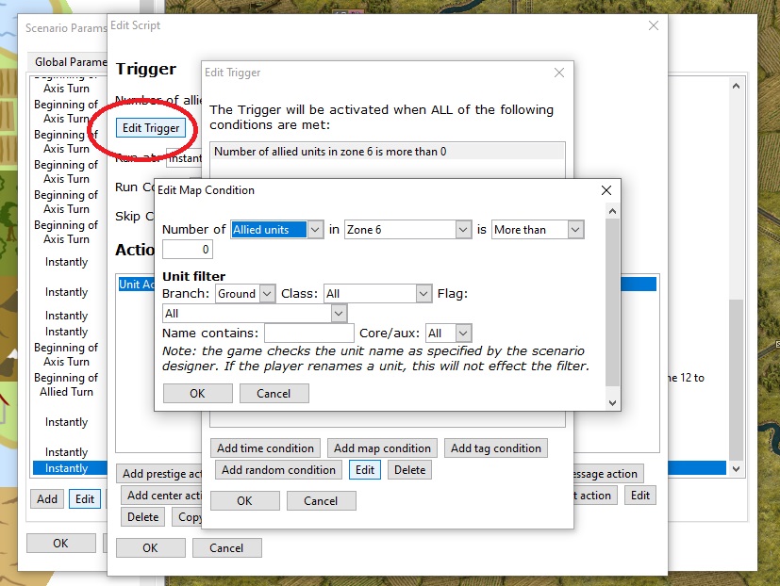
Task: Click the Name contains text field
Action: pos(309,333)
